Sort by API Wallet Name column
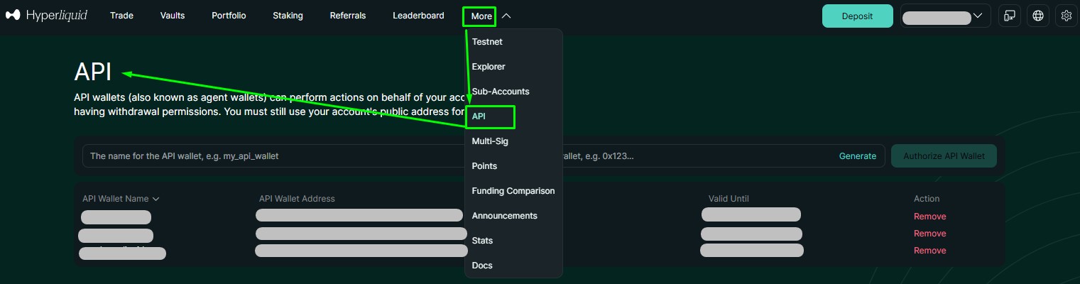The height and width of the screenshot is (284, 1080). (121, 199)
